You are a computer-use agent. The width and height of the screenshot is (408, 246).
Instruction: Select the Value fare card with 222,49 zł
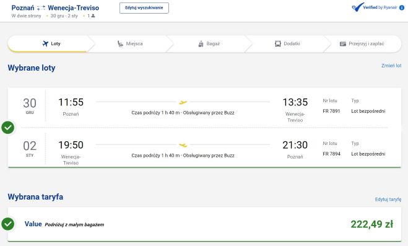click(204, 224)
